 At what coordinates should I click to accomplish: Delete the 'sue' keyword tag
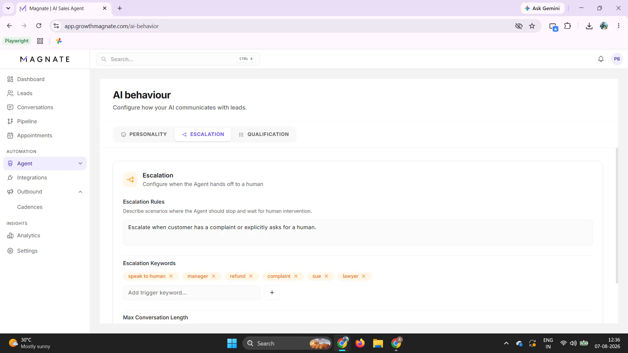coord(326,276)
